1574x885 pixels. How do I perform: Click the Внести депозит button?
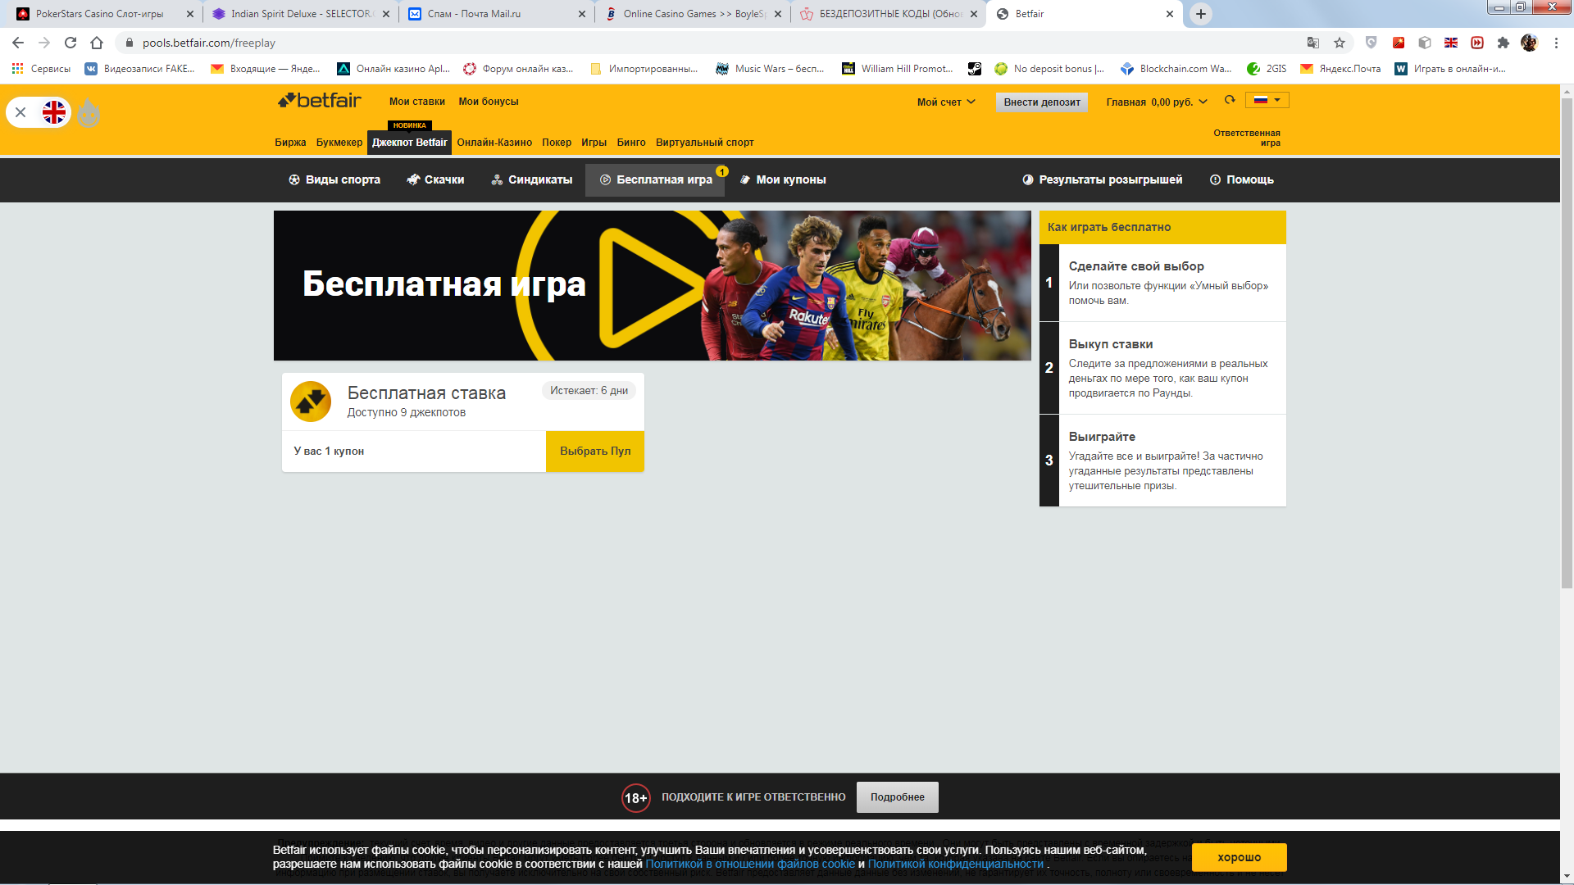click(1042, 102)
